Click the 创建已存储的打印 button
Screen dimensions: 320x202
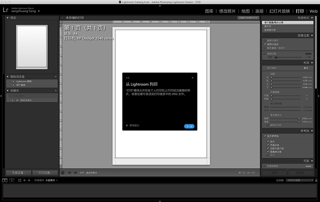coord(248,18)
